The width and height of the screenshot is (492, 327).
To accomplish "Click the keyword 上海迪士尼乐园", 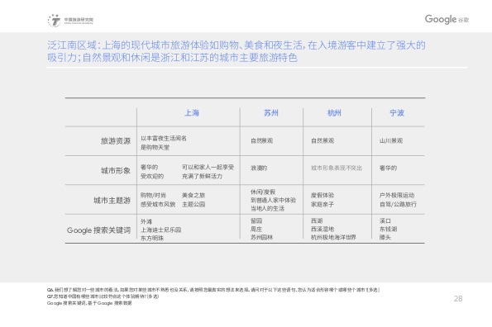I will tap(160, 230).
